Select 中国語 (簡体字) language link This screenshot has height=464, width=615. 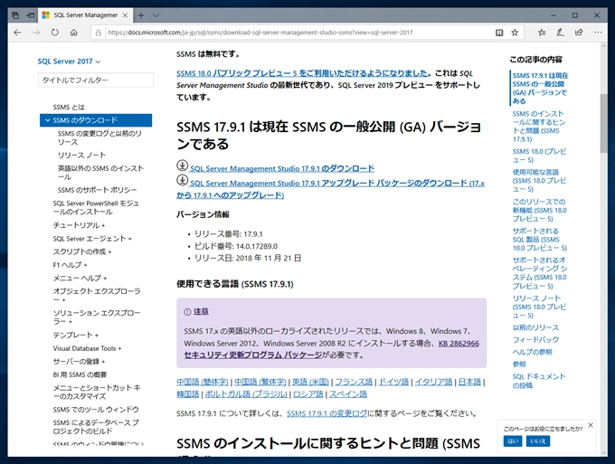point(202,382)
